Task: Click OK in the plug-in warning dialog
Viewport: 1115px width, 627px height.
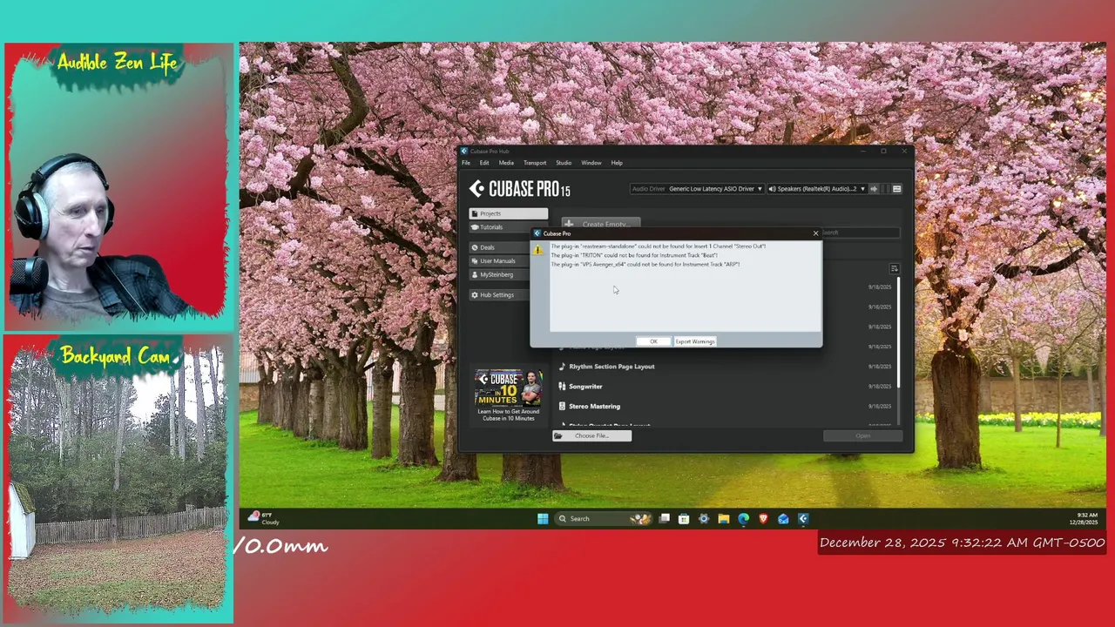Action: coord(653,341)
